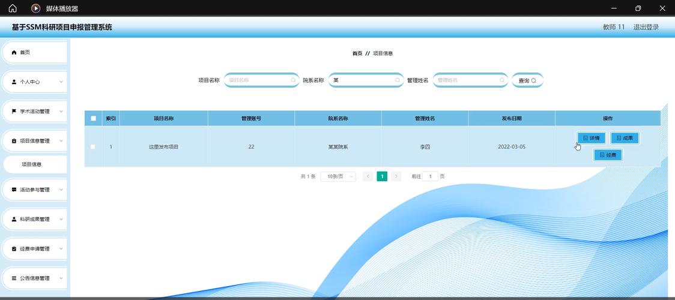Click the chat icon beside 活动参与管理

[14, 190]
